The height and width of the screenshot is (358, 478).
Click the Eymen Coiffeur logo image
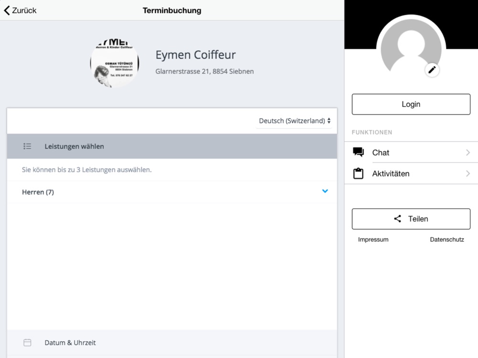click(x=115, y=63)
